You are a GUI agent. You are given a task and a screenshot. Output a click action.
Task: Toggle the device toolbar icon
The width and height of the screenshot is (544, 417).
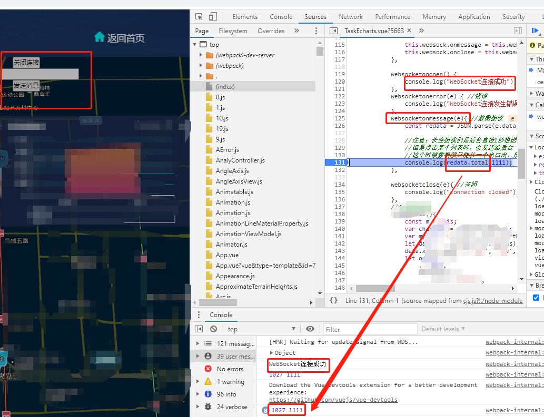coord(213,17)
